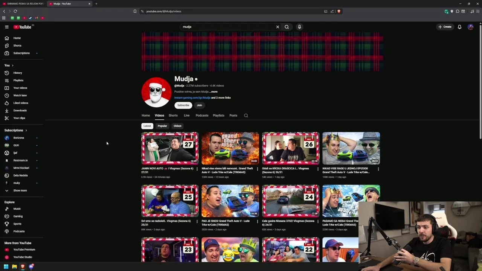
Task: Start voice search with the microphone
Action: [x=299, y=27]
